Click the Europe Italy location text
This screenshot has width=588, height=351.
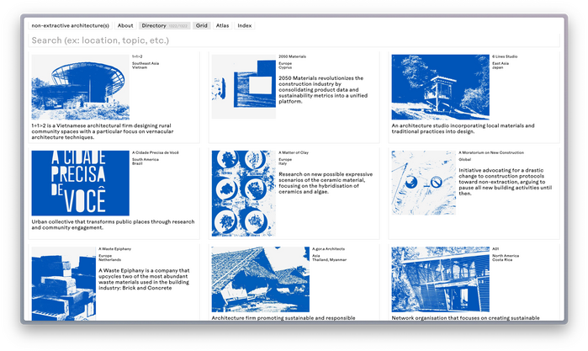pyautogui.click(x=285, y=162)
